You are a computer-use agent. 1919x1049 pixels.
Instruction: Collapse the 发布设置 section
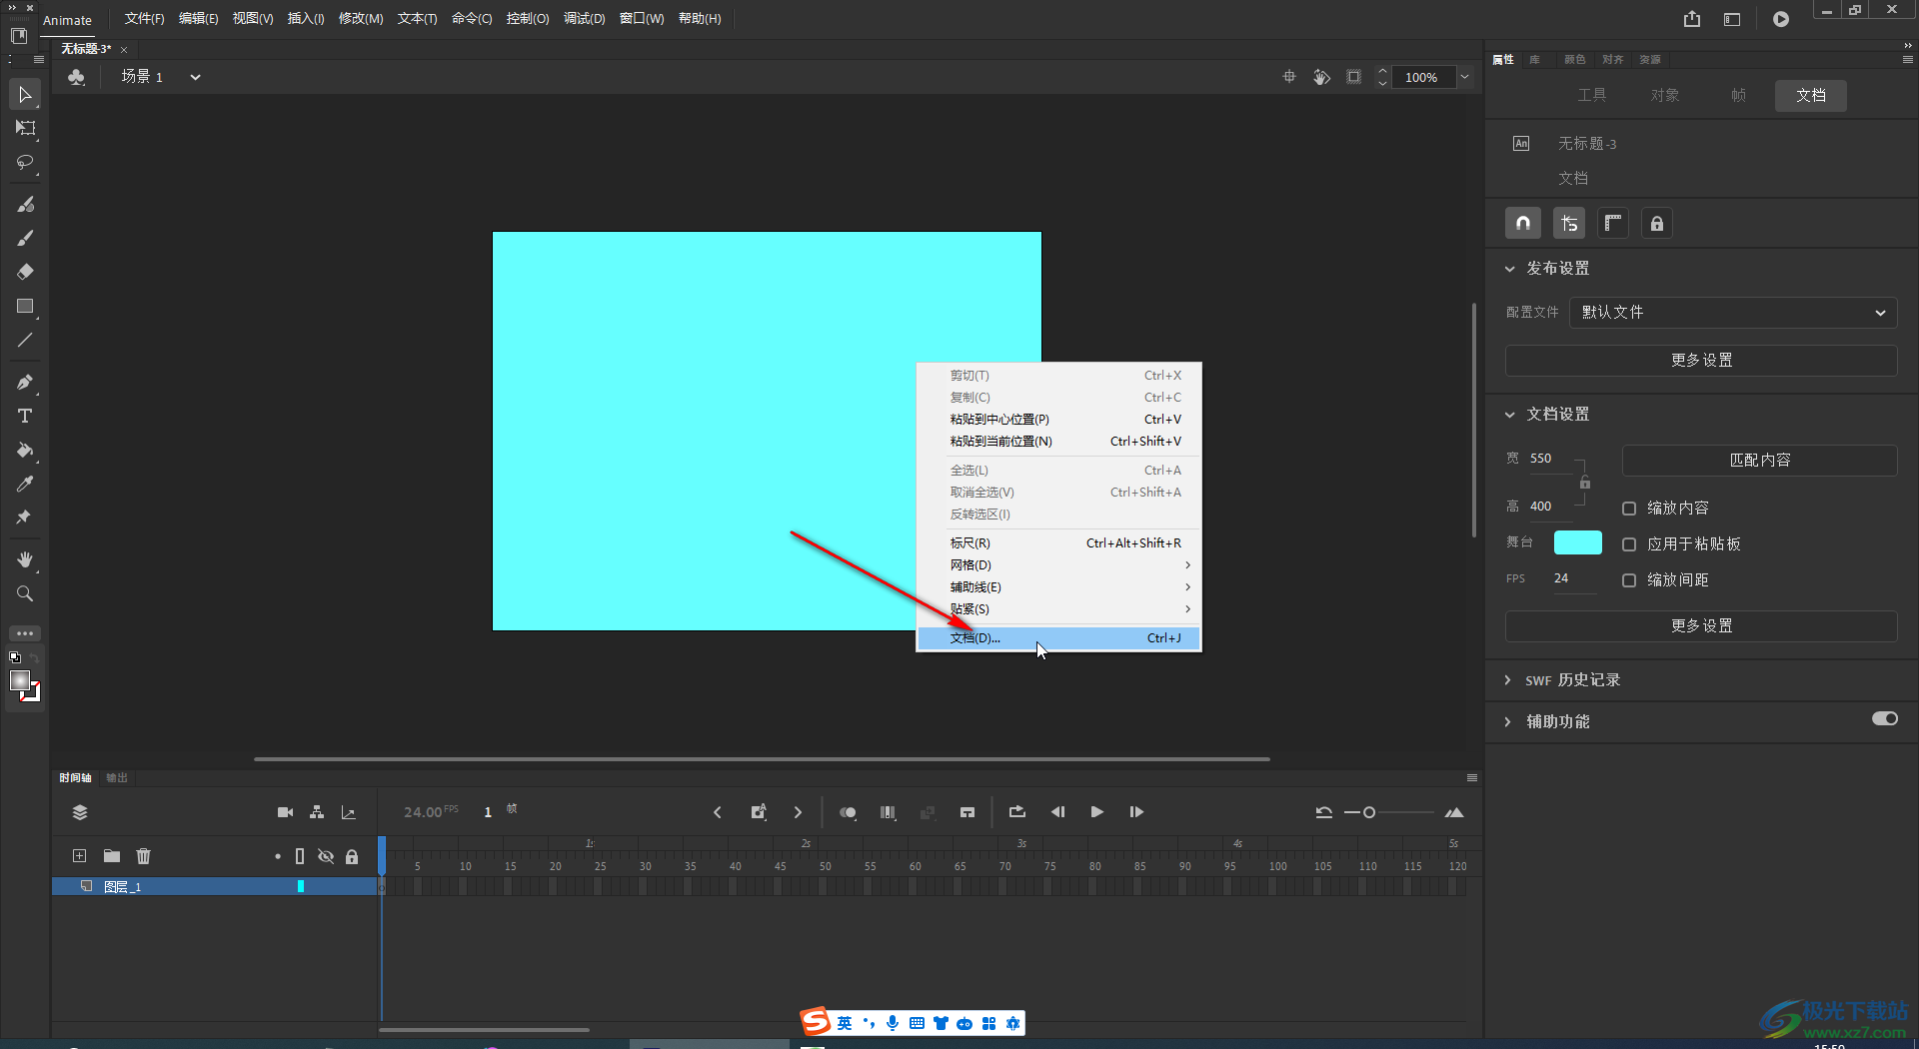click(x=1509, y=269)
